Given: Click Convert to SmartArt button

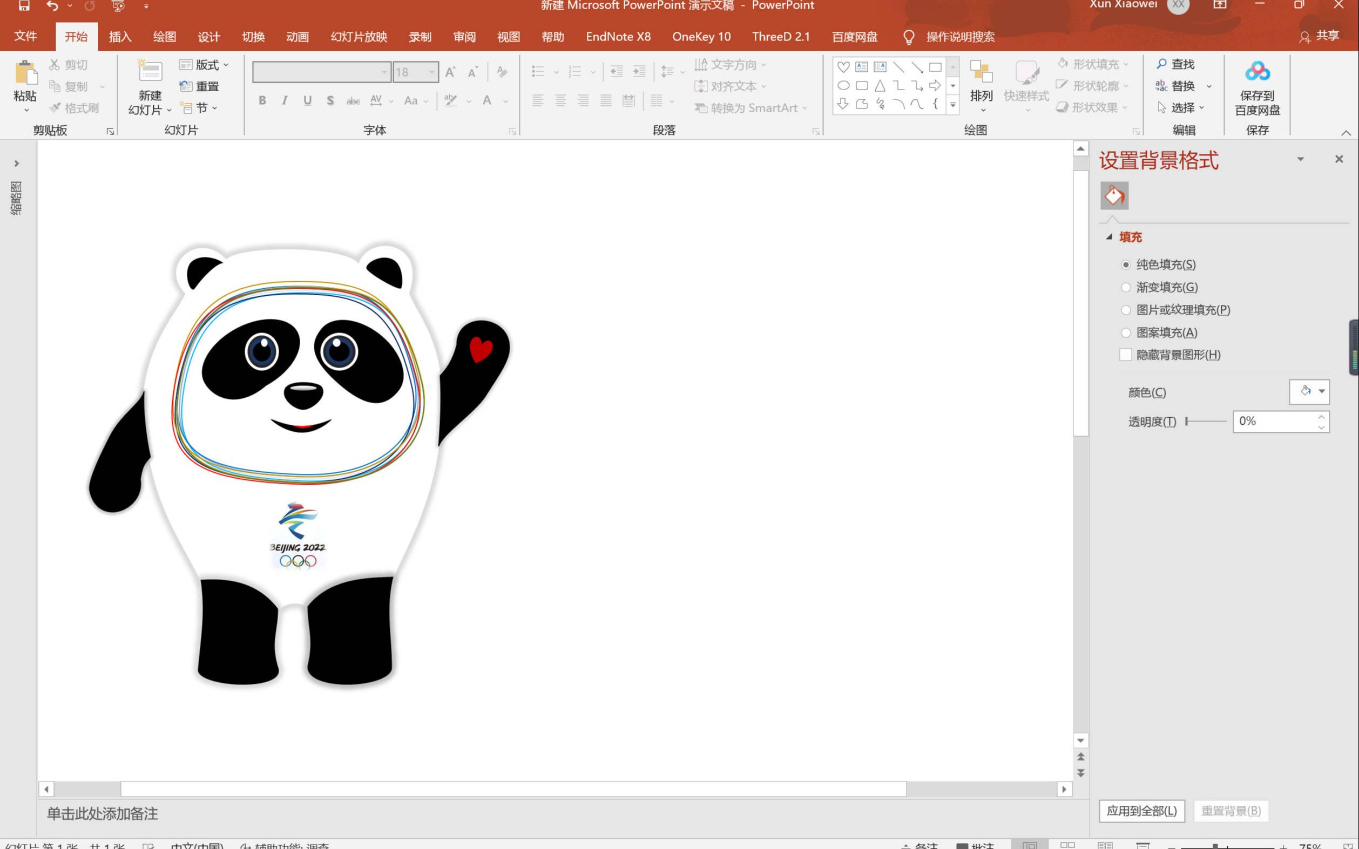Looking at the screenshot, I should (x=751, y=108).
